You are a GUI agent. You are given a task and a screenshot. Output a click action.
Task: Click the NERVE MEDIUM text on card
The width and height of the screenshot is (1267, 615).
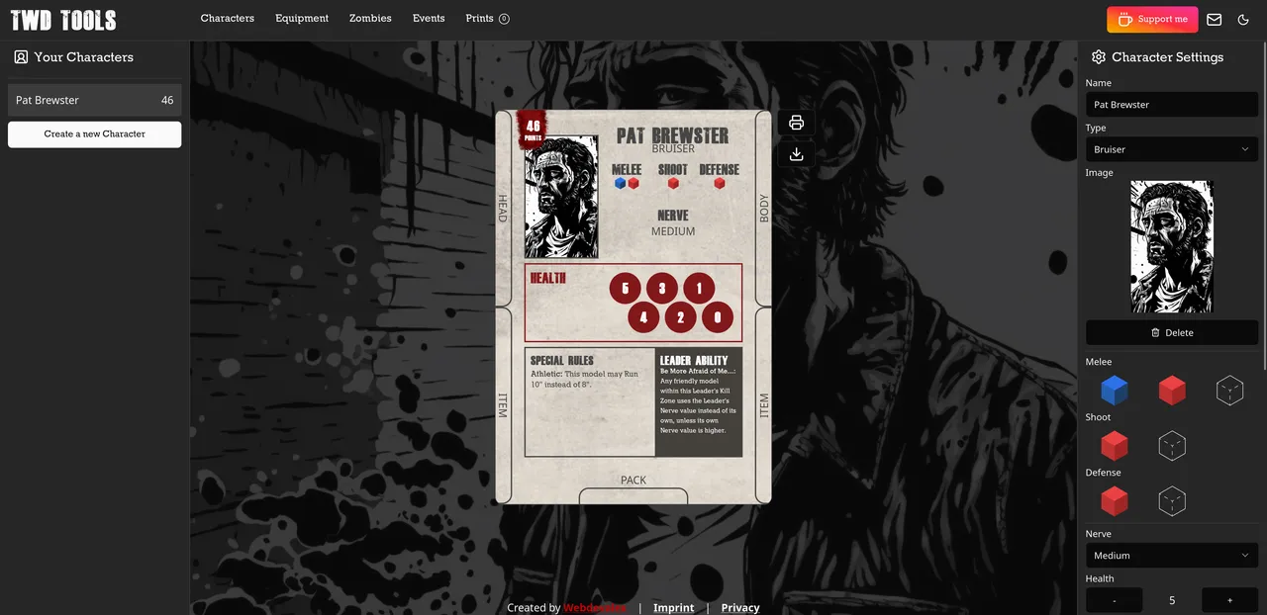coord(673,223)
